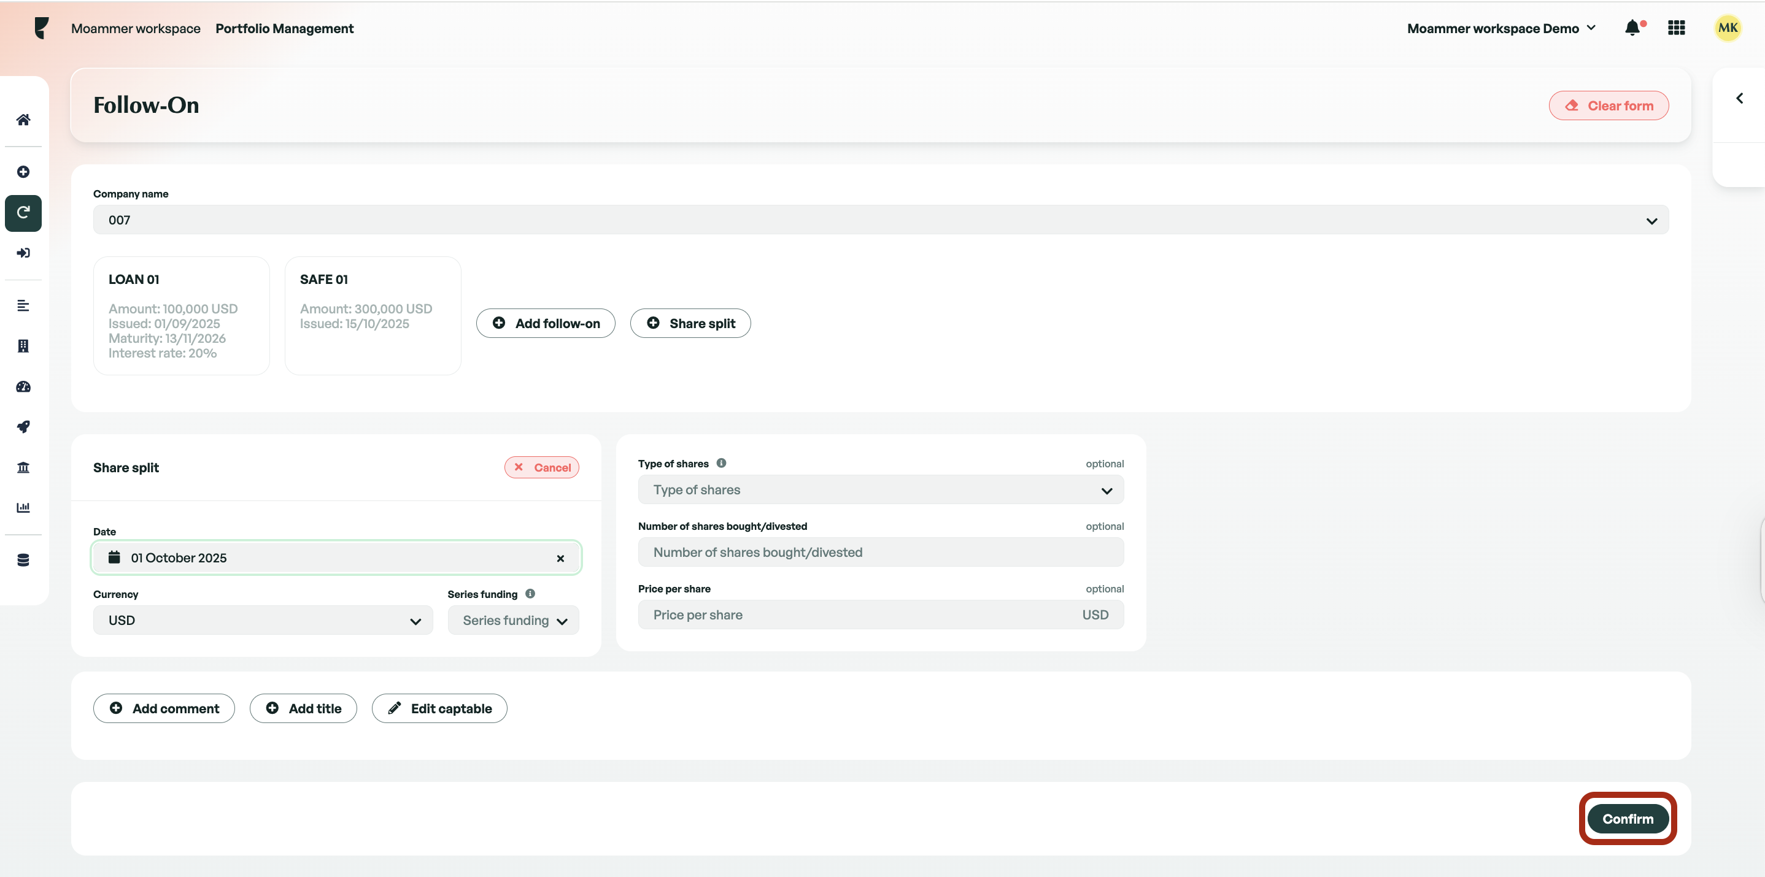Image resolution: width=1765 pixels, height=877 pixels.
Task: Click the bar chart sidebar icon
Action: [x=23, y=507]
